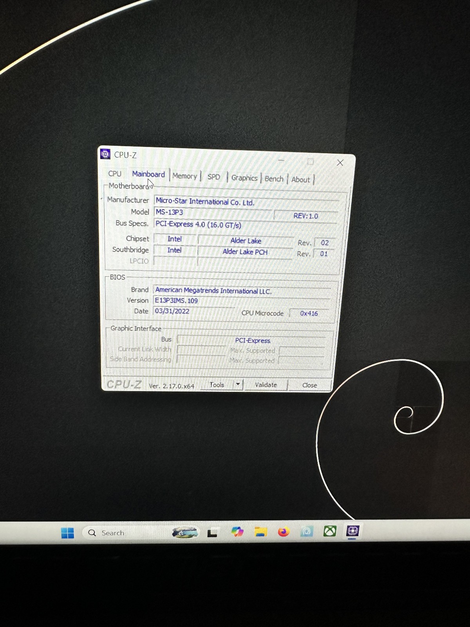This screenshot has height=627, width=470.
Task: Select the Mainboard tab
Action: click(x=148, y=174)
